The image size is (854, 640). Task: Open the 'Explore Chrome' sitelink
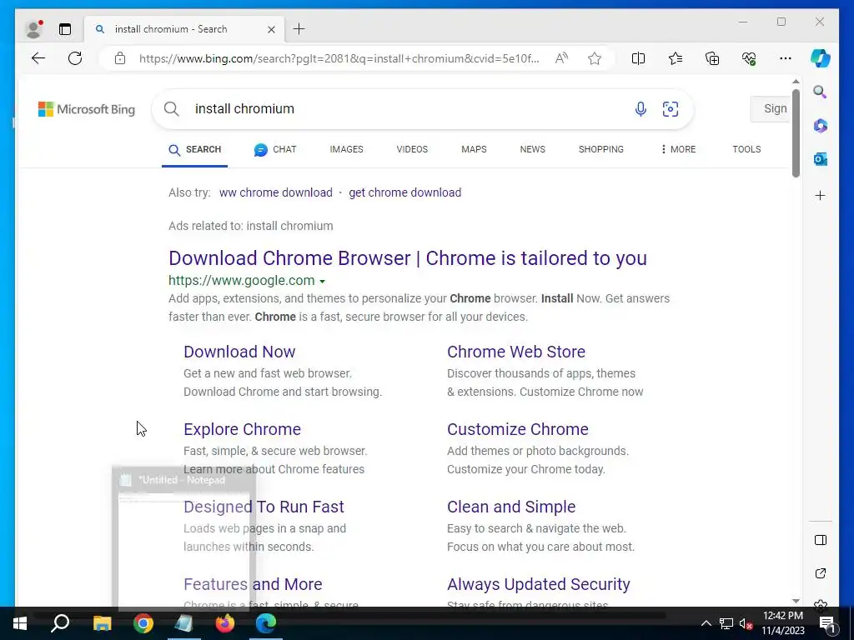tap(243, 429)
